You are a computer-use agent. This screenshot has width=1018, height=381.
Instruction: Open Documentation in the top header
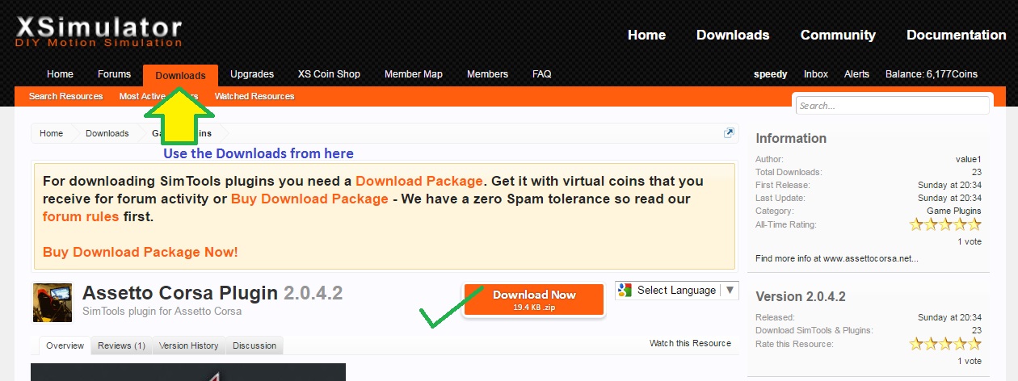point(956,35)
